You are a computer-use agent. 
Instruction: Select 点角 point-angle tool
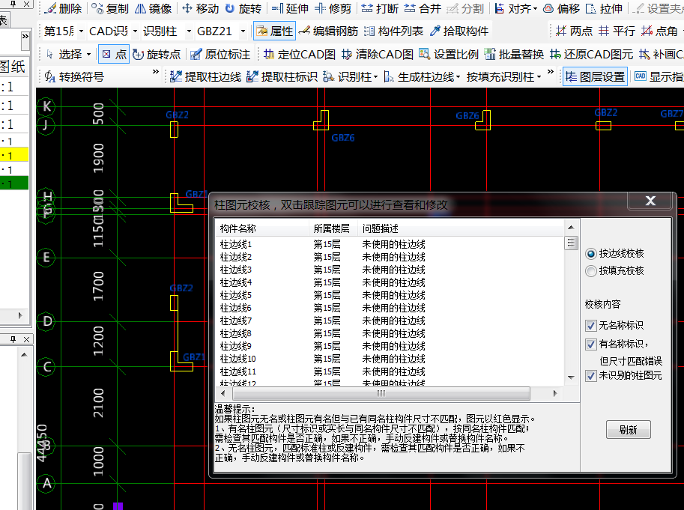click(x=659, y=31)
